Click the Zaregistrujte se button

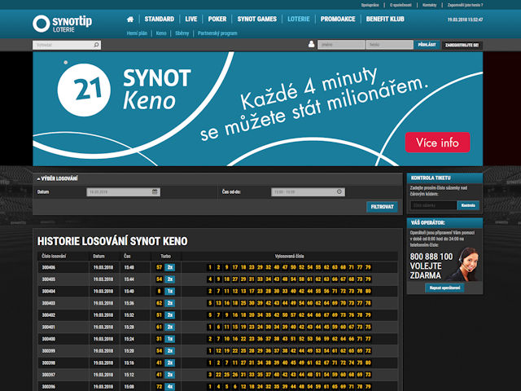click(462, 45)
